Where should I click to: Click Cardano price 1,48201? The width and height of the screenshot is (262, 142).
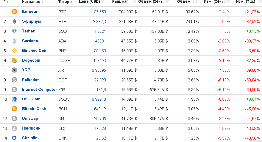99,41
